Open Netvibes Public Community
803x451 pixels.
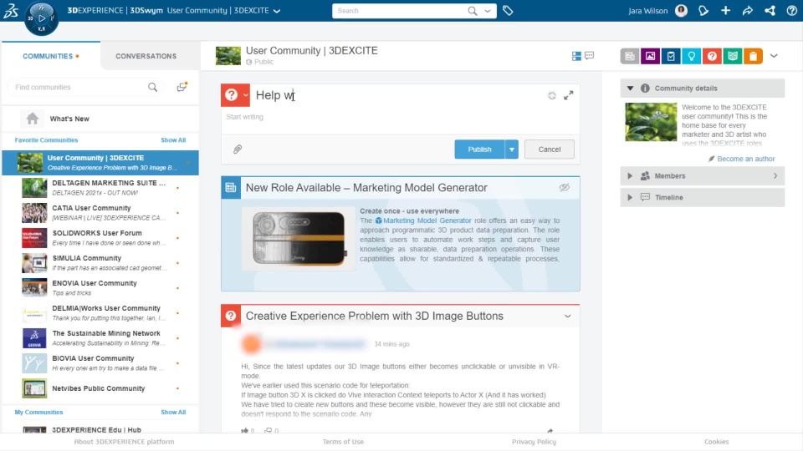coord(100,388)
